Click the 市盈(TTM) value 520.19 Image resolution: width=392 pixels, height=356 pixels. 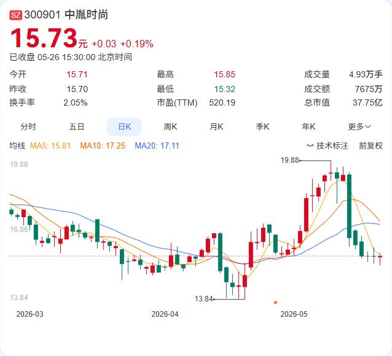click(x=222, y=103)
